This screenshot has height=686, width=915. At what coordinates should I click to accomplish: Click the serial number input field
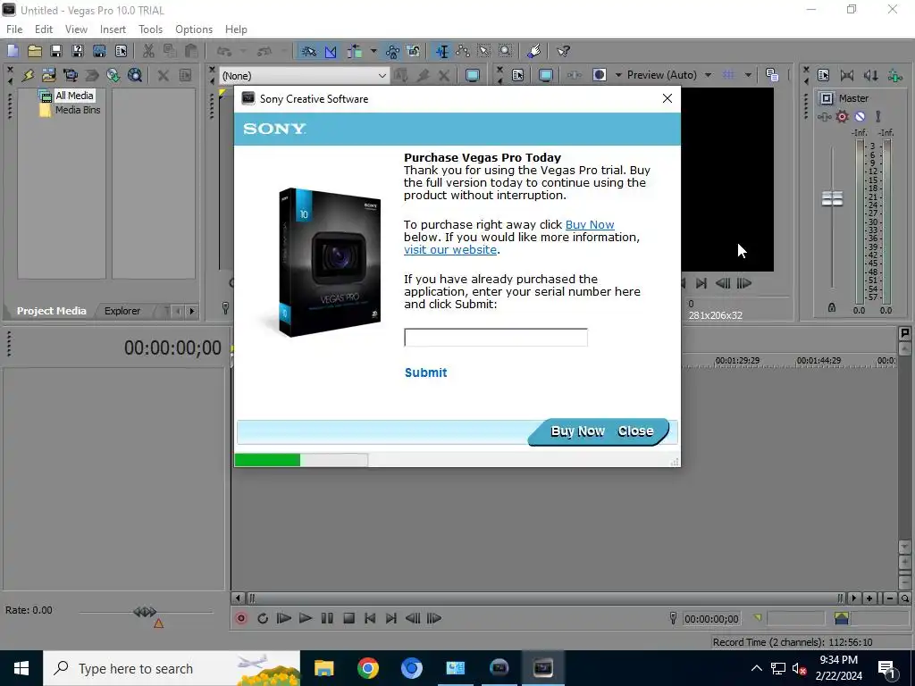pyautogui.click(x=496, y=337)
